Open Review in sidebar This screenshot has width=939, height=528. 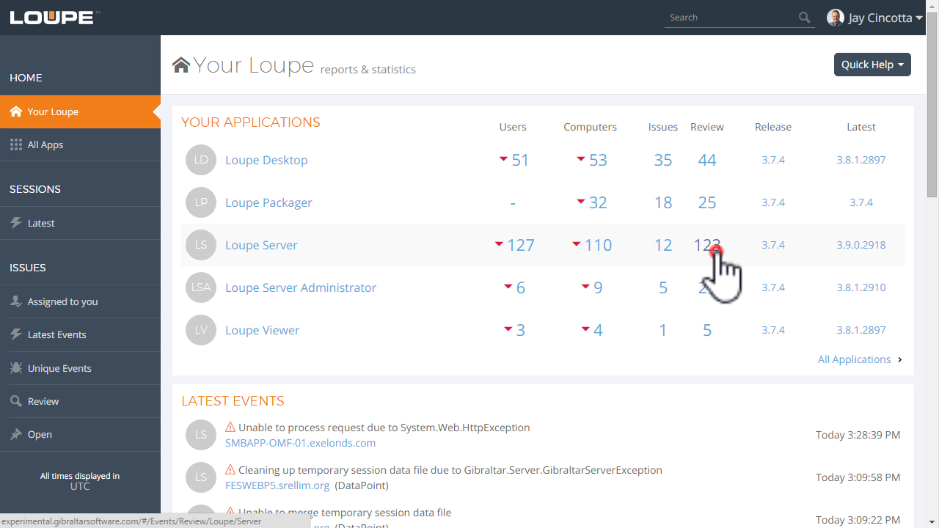point(80,401)
